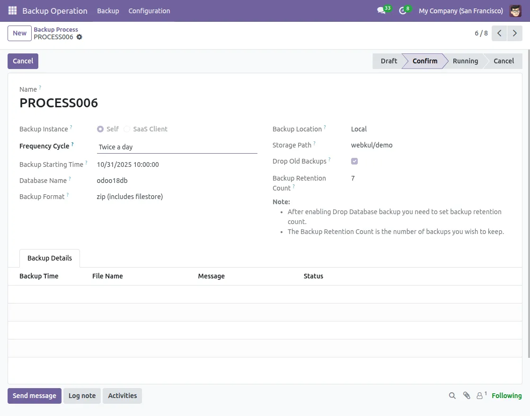Open the Configuration menu

coord(149,10)
